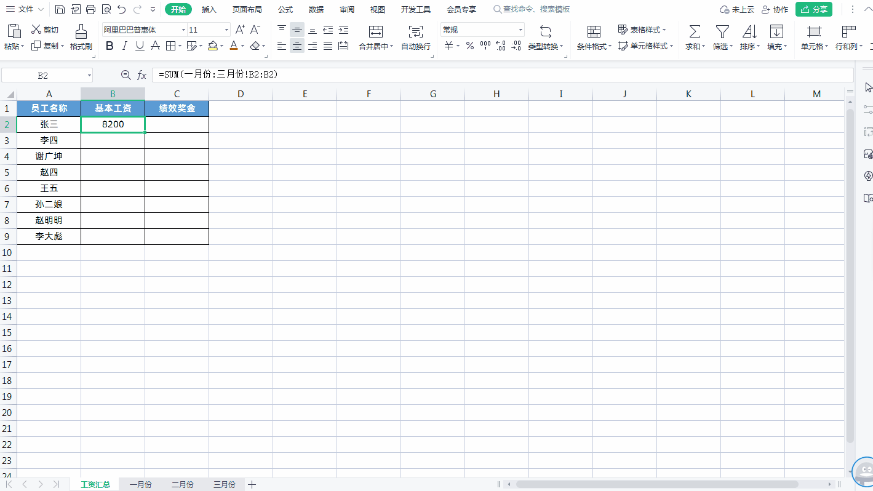The image size is (873, 491).
Task: Align cell text to the left
Action: coord(282,46)
